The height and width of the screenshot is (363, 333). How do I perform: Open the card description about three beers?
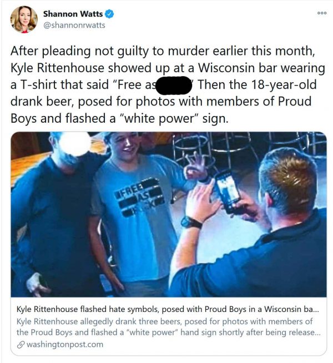pos(169,327)
